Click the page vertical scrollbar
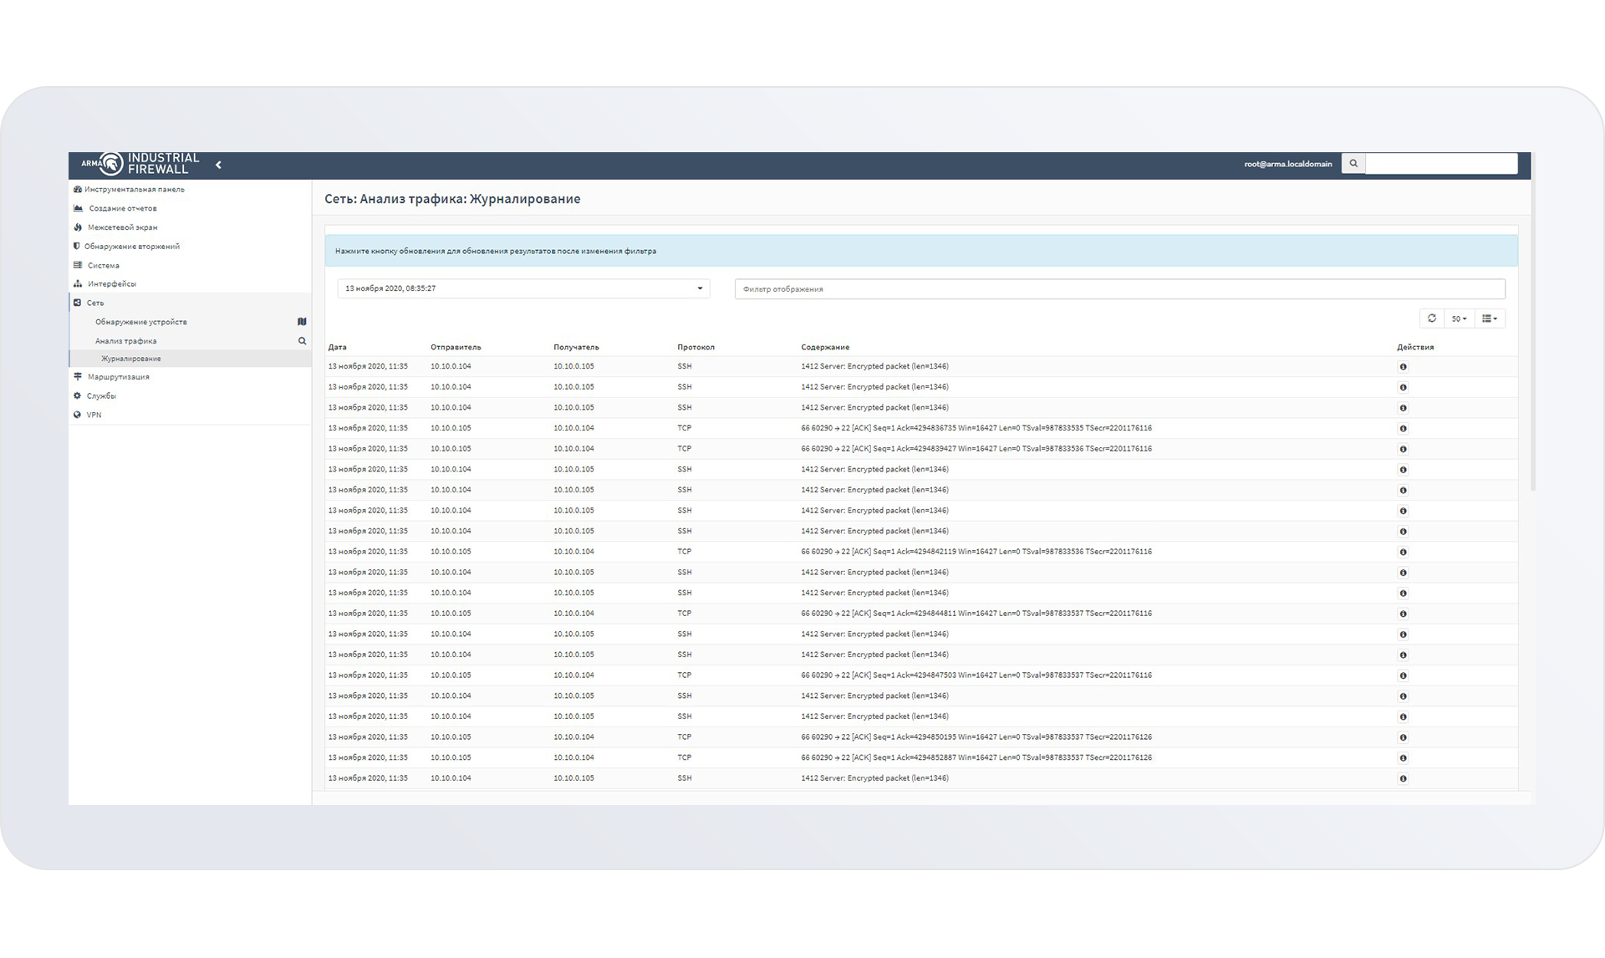This screenshot has width=1605, height=958. tap(1532, 334)
